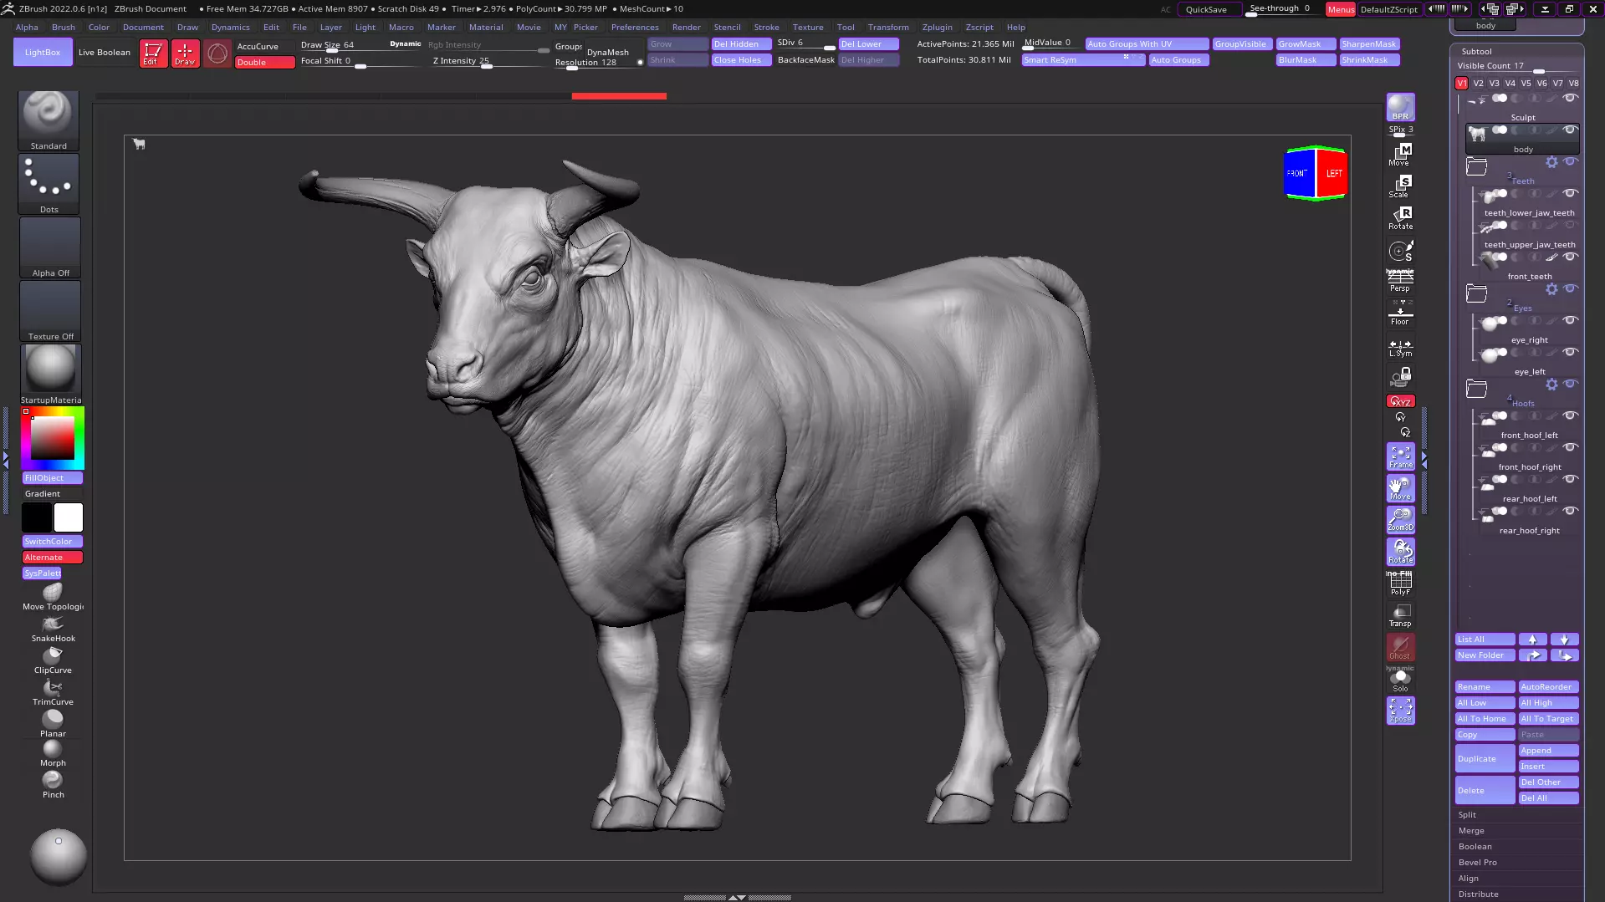Toggle Teeth folder visibility eye
The height and width of the screenshot is (902, 1605).
tap(1571, 162)
